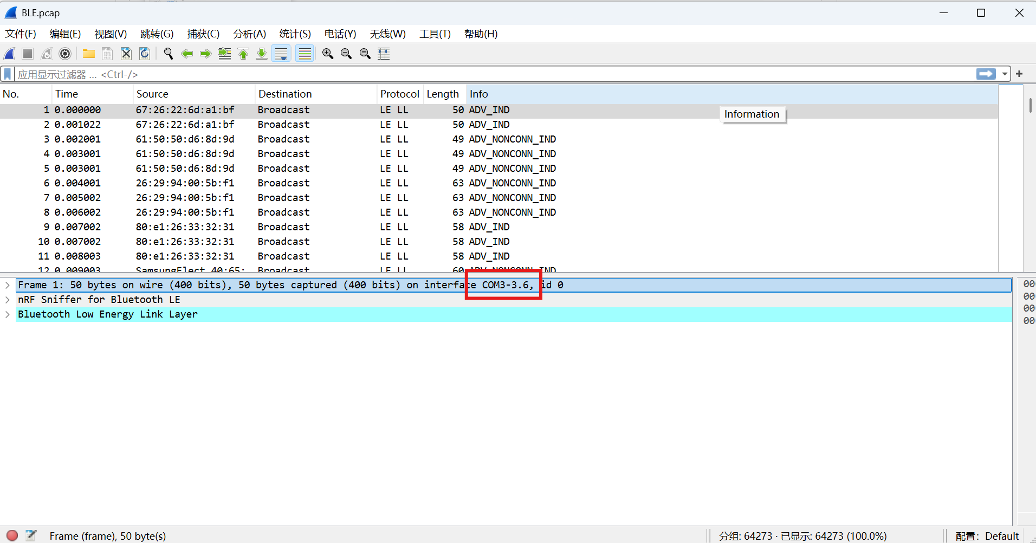Expand Bluetooth Low Energy Link Layer
1036x543 pixels.
point(8,314)
